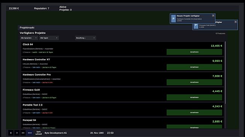Click the 13,405 € payment value

tap(217, 46)
